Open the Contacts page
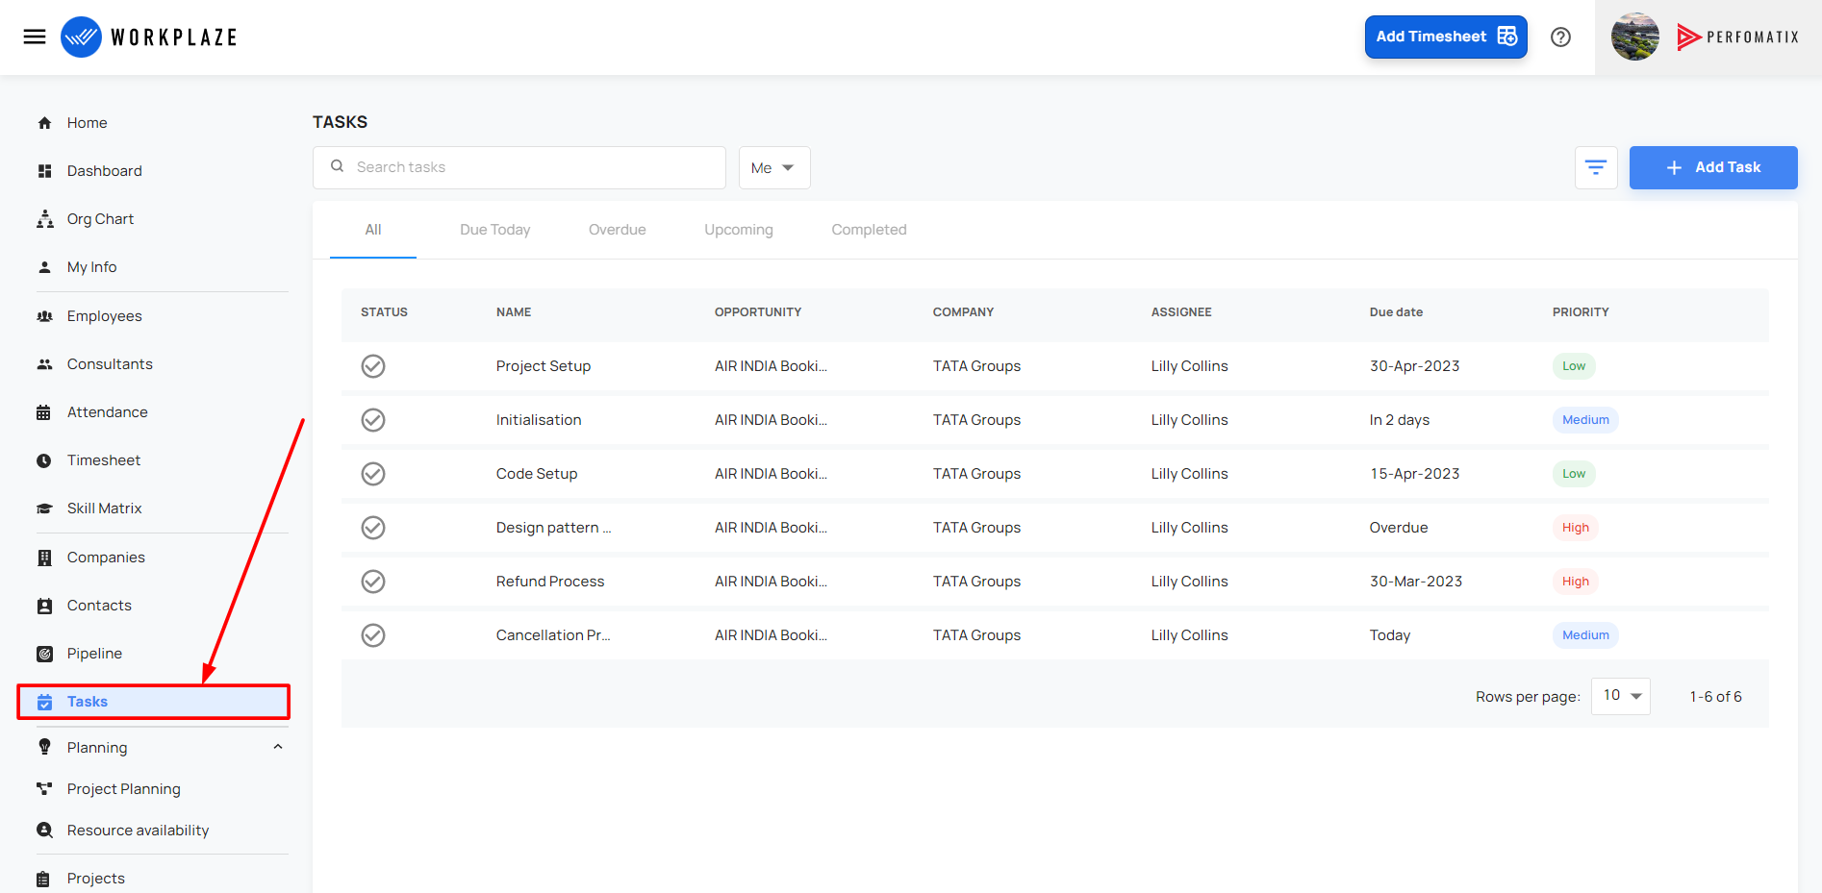This screenshot has width=1822, height=893. click(99, 606)
